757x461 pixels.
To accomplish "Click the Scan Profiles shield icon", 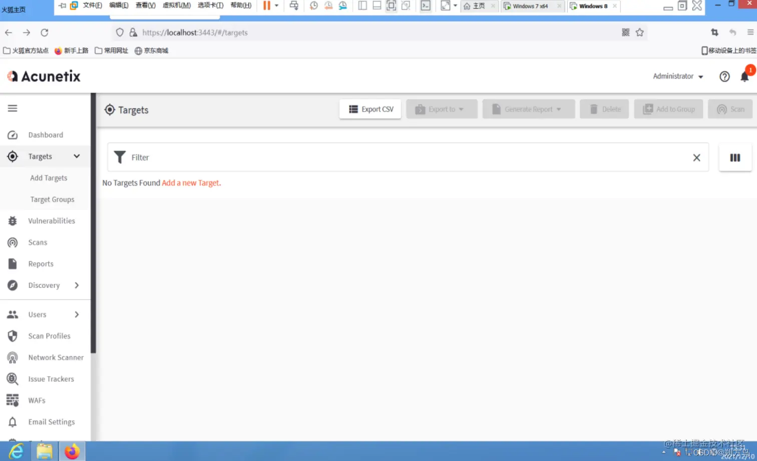I will tap(13, 336).
